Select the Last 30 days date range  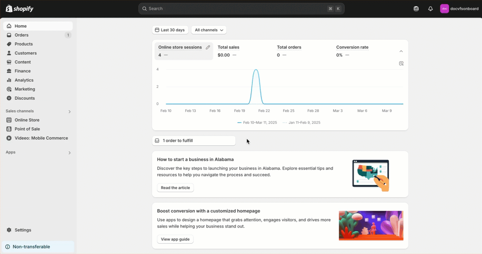pos(170,30)
